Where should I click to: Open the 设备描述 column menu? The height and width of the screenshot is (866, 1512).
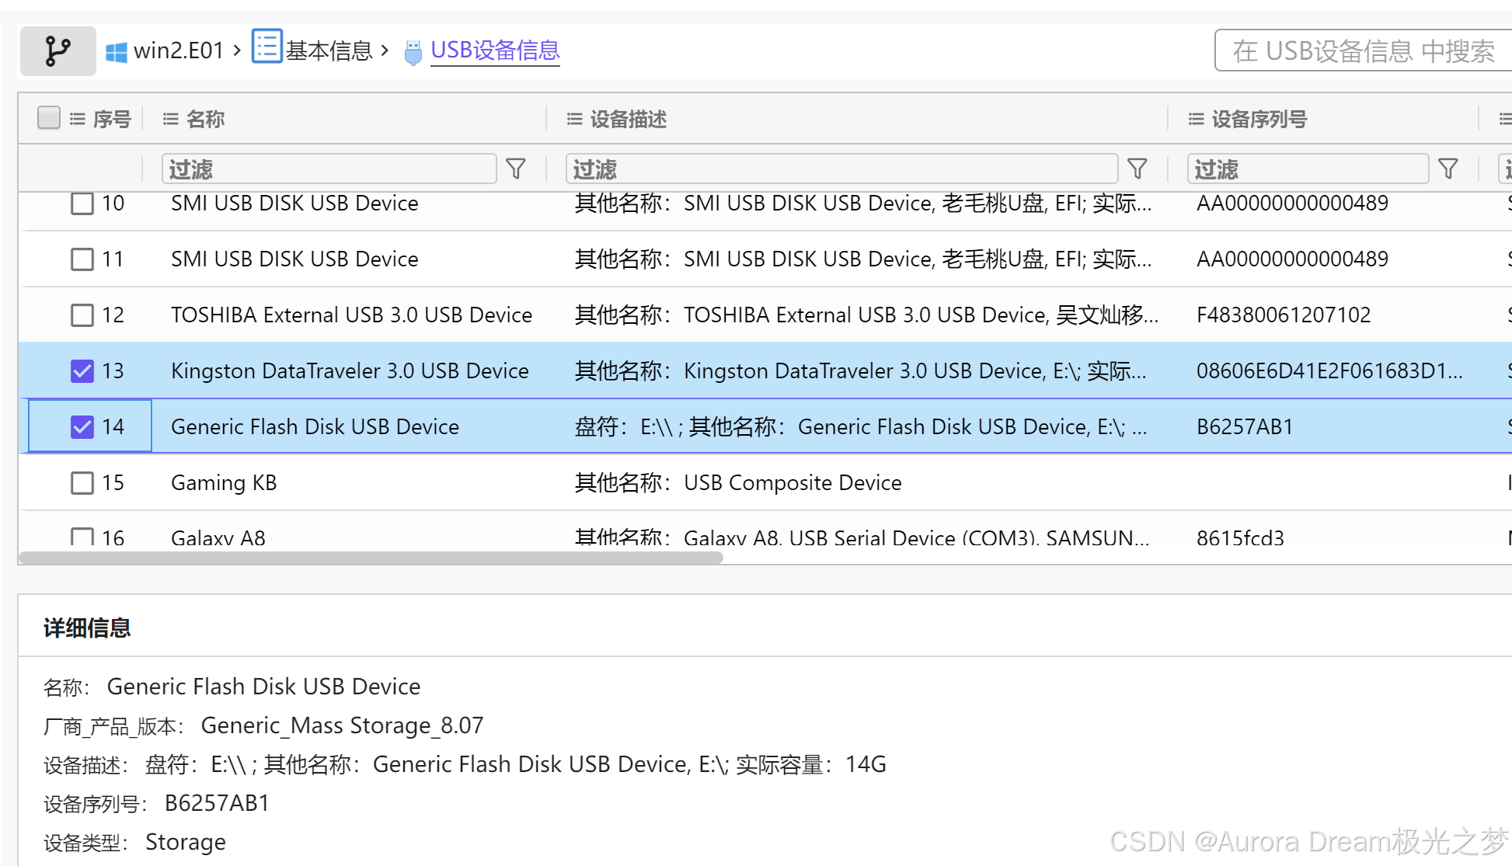point(574,119)
